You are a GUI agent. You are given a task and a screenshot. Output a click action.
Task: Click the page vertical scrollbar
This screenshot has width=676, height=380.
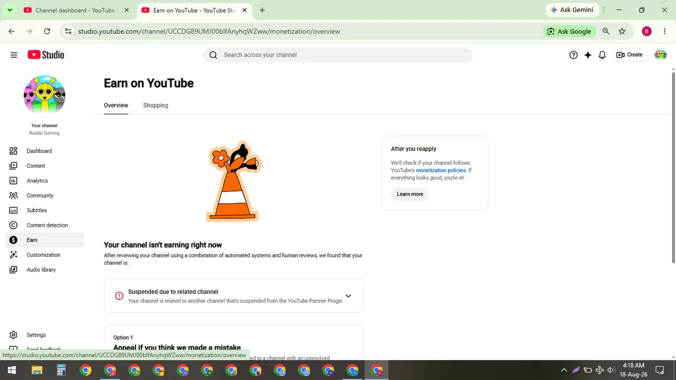(x=673, y=168)
